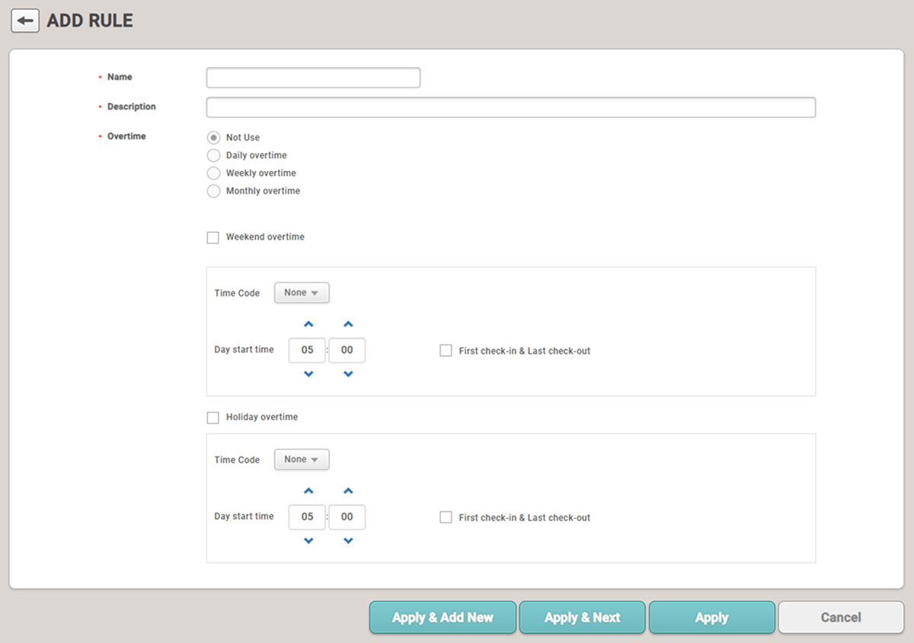Select the Daily overtime radio option
This screenshot has height=643, width=914.
[214, 155]
